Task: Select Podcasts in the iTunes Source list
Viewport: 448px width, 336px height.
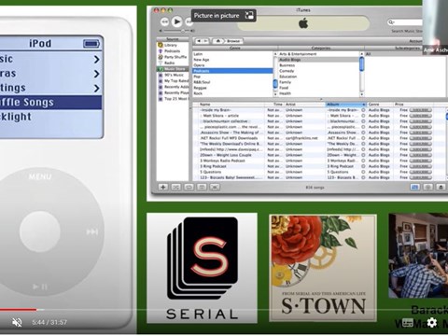Action: (173, 51)
